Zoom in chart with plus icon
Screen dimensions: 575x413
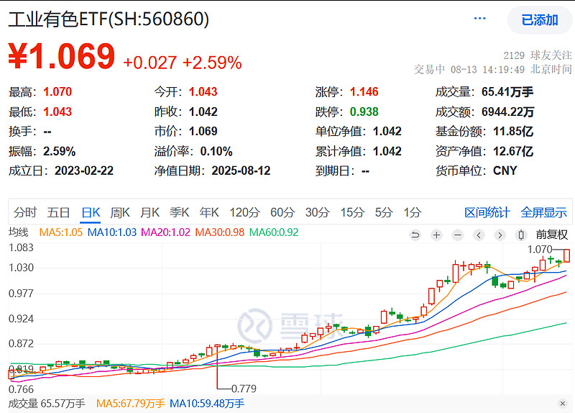point(436,235)
